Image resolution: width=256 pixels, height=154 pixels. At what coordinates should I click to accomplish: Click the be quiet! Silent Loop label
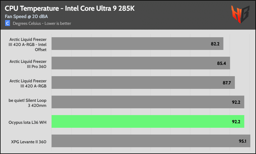click(x=27, y=103)
